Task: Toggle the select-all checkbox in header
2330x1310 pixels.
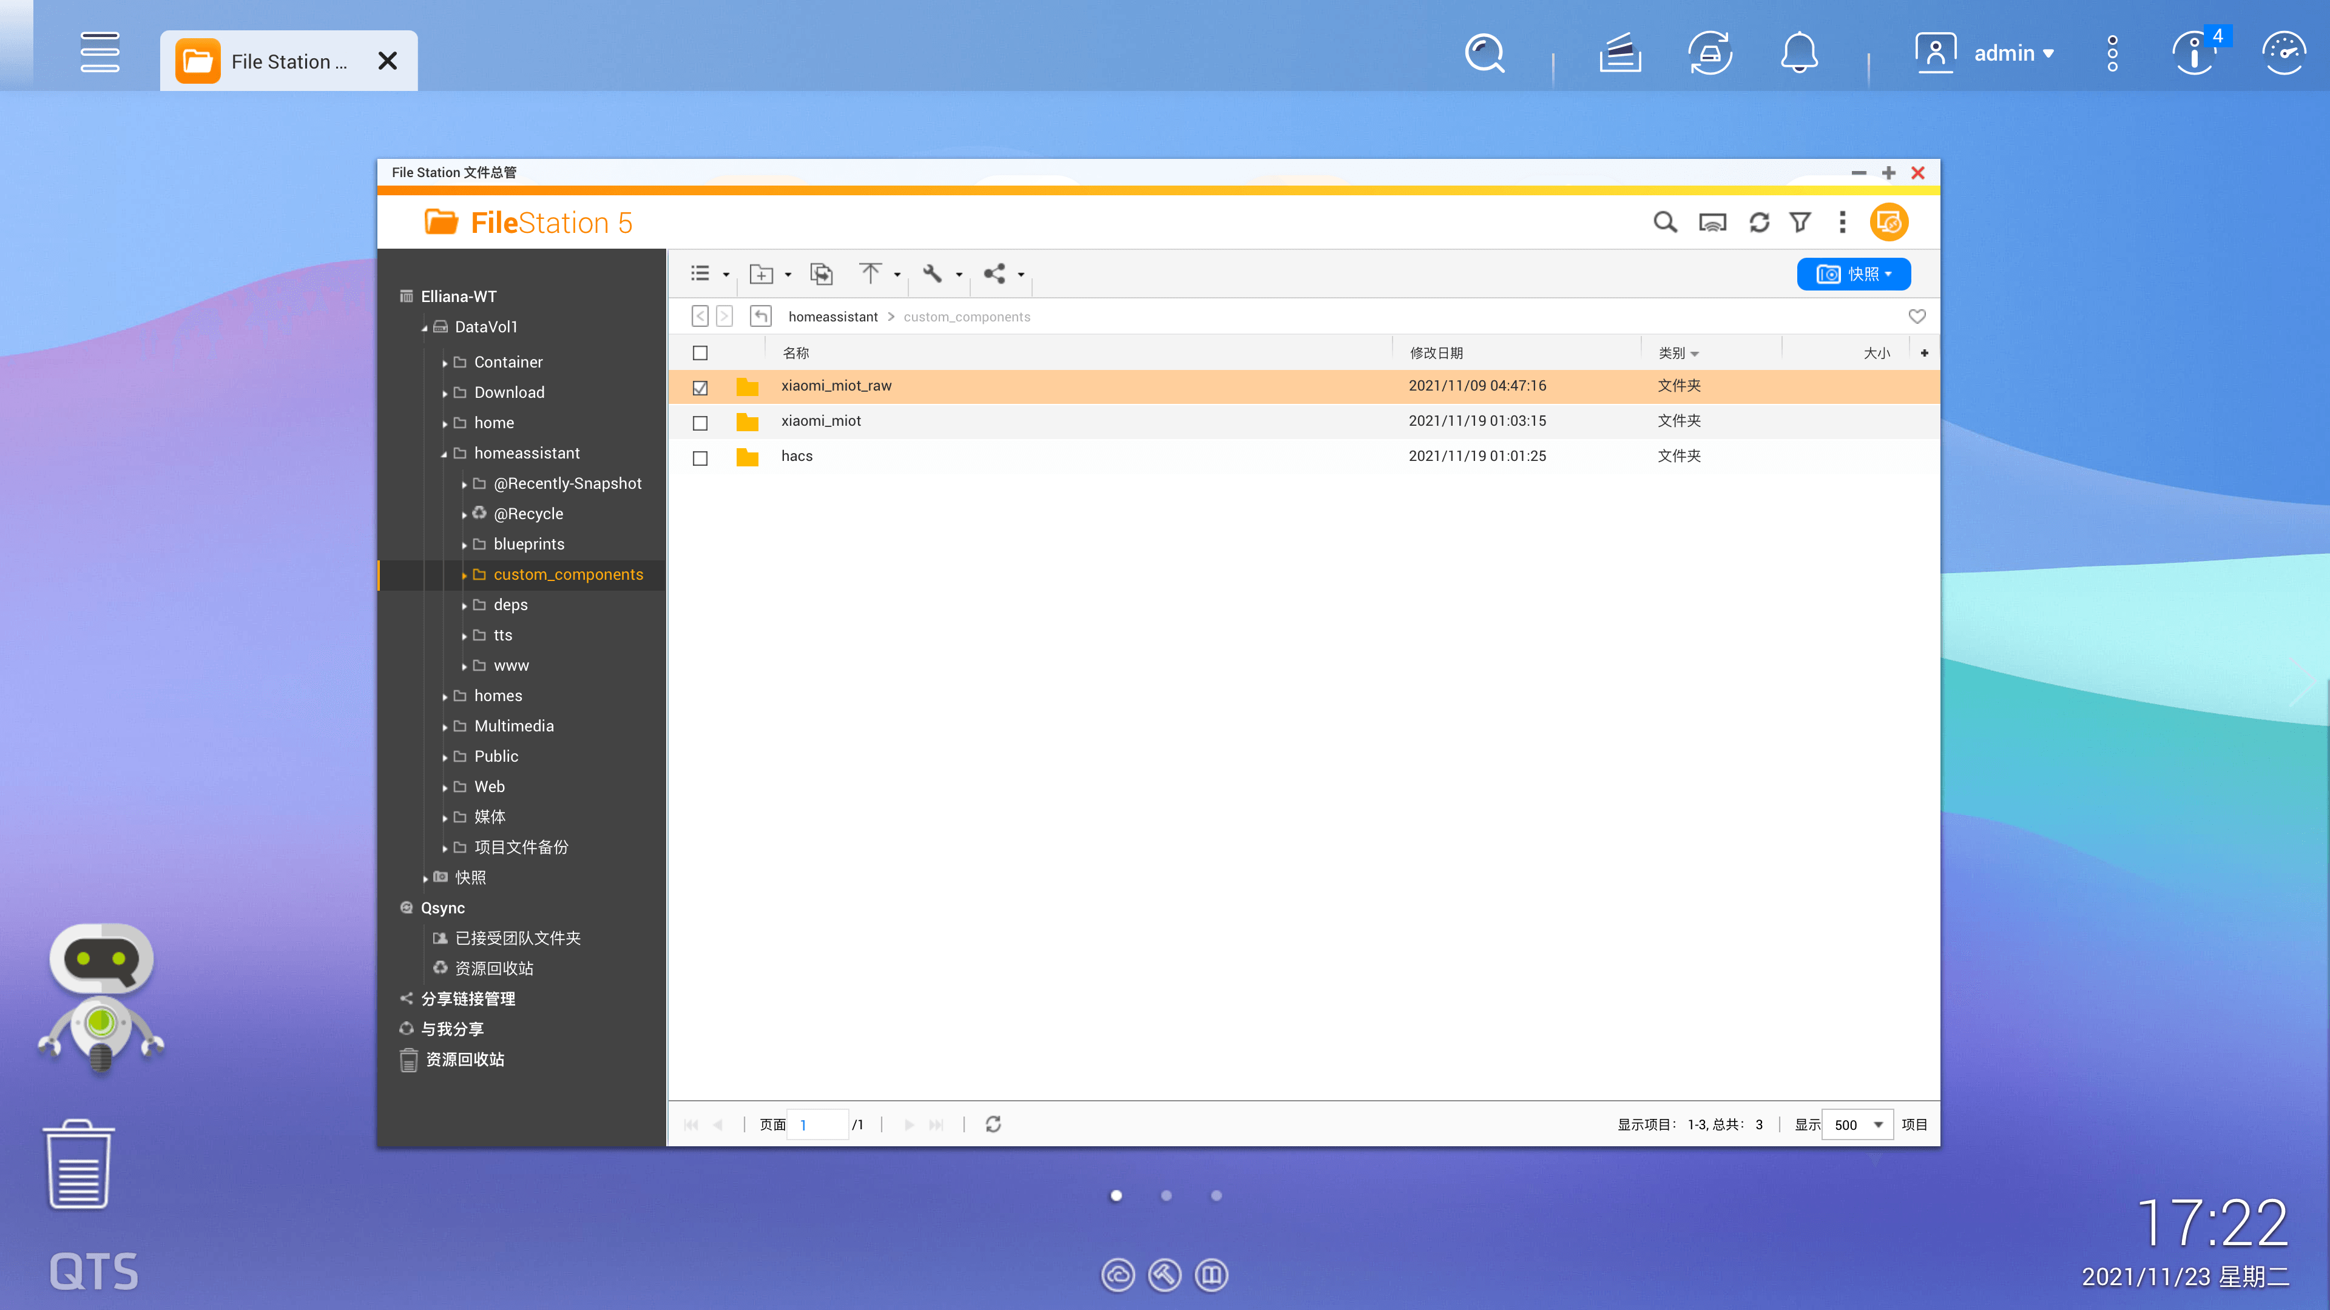Action: (x=700, y=354)
